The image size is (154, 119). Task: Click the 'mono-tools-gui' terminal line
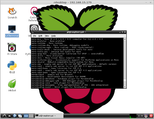tap(56, 51)
